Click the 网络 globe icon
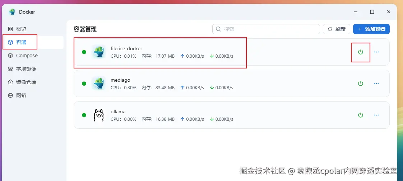 tap(10, 96)
